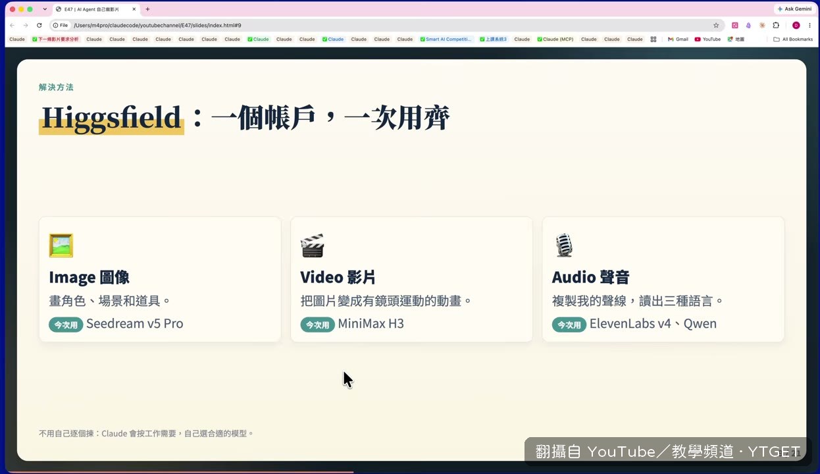This screenshot has width=820, height=474.
Task: Click the footer note mentioning Claude 會按工作需要
Action: (146, 433)
